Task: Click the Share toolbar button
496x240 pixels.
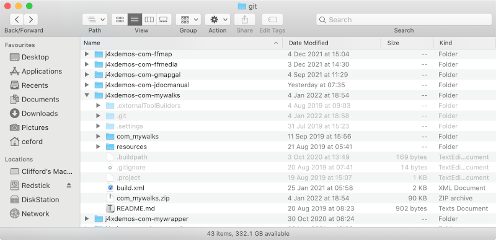Action: coord(244,20)
